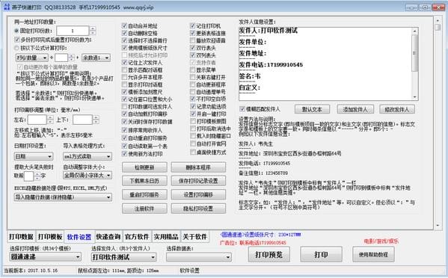Increase the 固定打印份数 count with up arrow
Screen dimensions: 448x278
pyautogui.click(x=93, y=28)
